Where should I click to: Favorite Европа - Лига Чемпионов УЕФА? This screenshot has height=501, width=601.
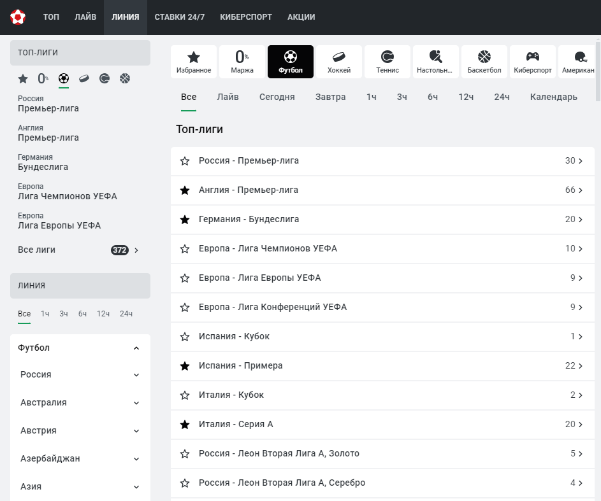(185, 249)
